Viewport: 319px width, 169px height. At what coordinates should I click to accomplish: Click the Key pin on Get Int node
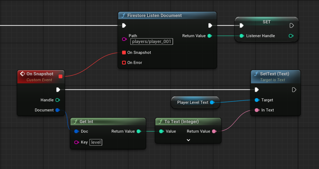tap(76, 142)
